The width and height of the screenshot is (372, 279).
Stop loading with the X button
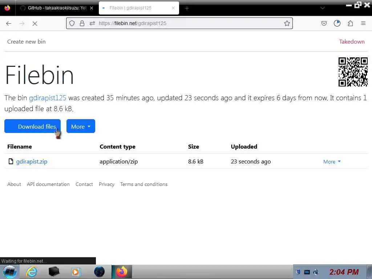pyautogui.click(x=35, y=23)
